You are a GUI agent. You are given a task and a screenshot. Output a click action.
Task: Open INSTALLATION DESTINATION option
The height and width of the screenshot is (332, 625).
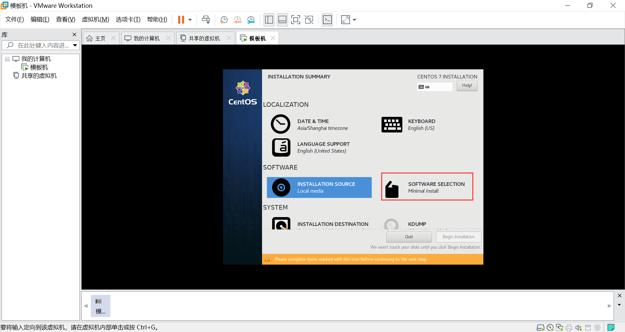320,224
